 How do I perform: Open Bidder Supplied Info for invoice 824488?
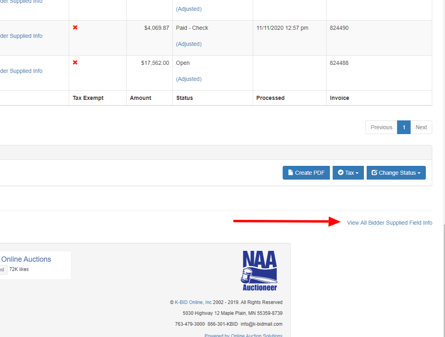coord(21,71)
